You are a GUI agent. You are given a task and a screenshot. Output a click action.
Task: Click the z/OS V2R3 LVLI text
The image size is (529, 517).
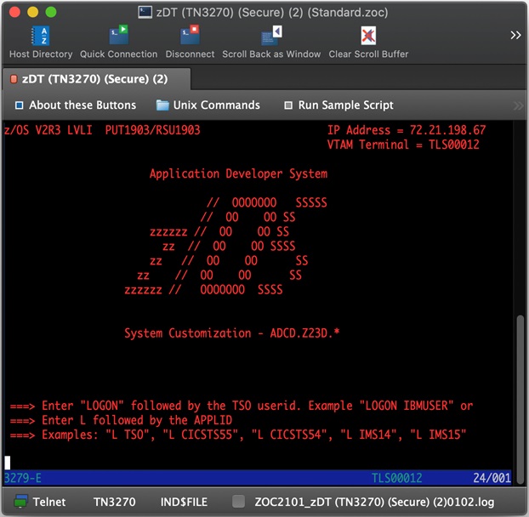(x=48, y=130)
